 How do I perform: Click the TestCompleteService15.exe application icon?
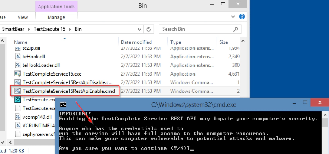tap(18, 74)
